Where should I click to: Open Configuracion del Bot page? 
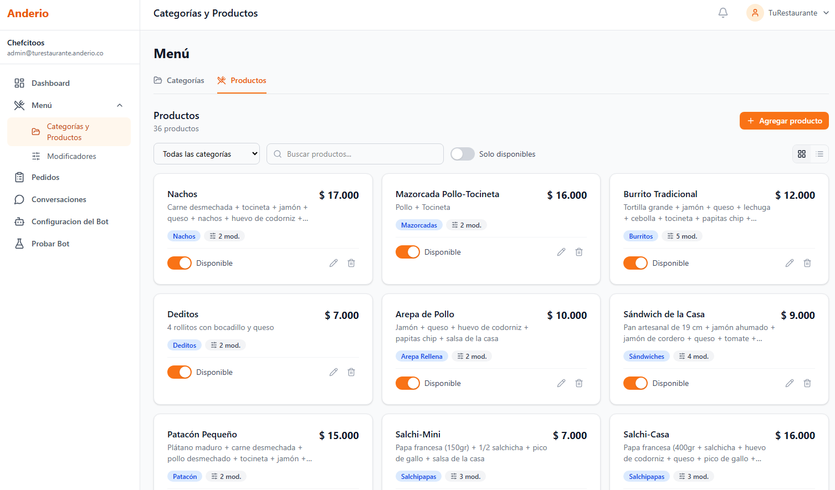[x=69, y=221]
